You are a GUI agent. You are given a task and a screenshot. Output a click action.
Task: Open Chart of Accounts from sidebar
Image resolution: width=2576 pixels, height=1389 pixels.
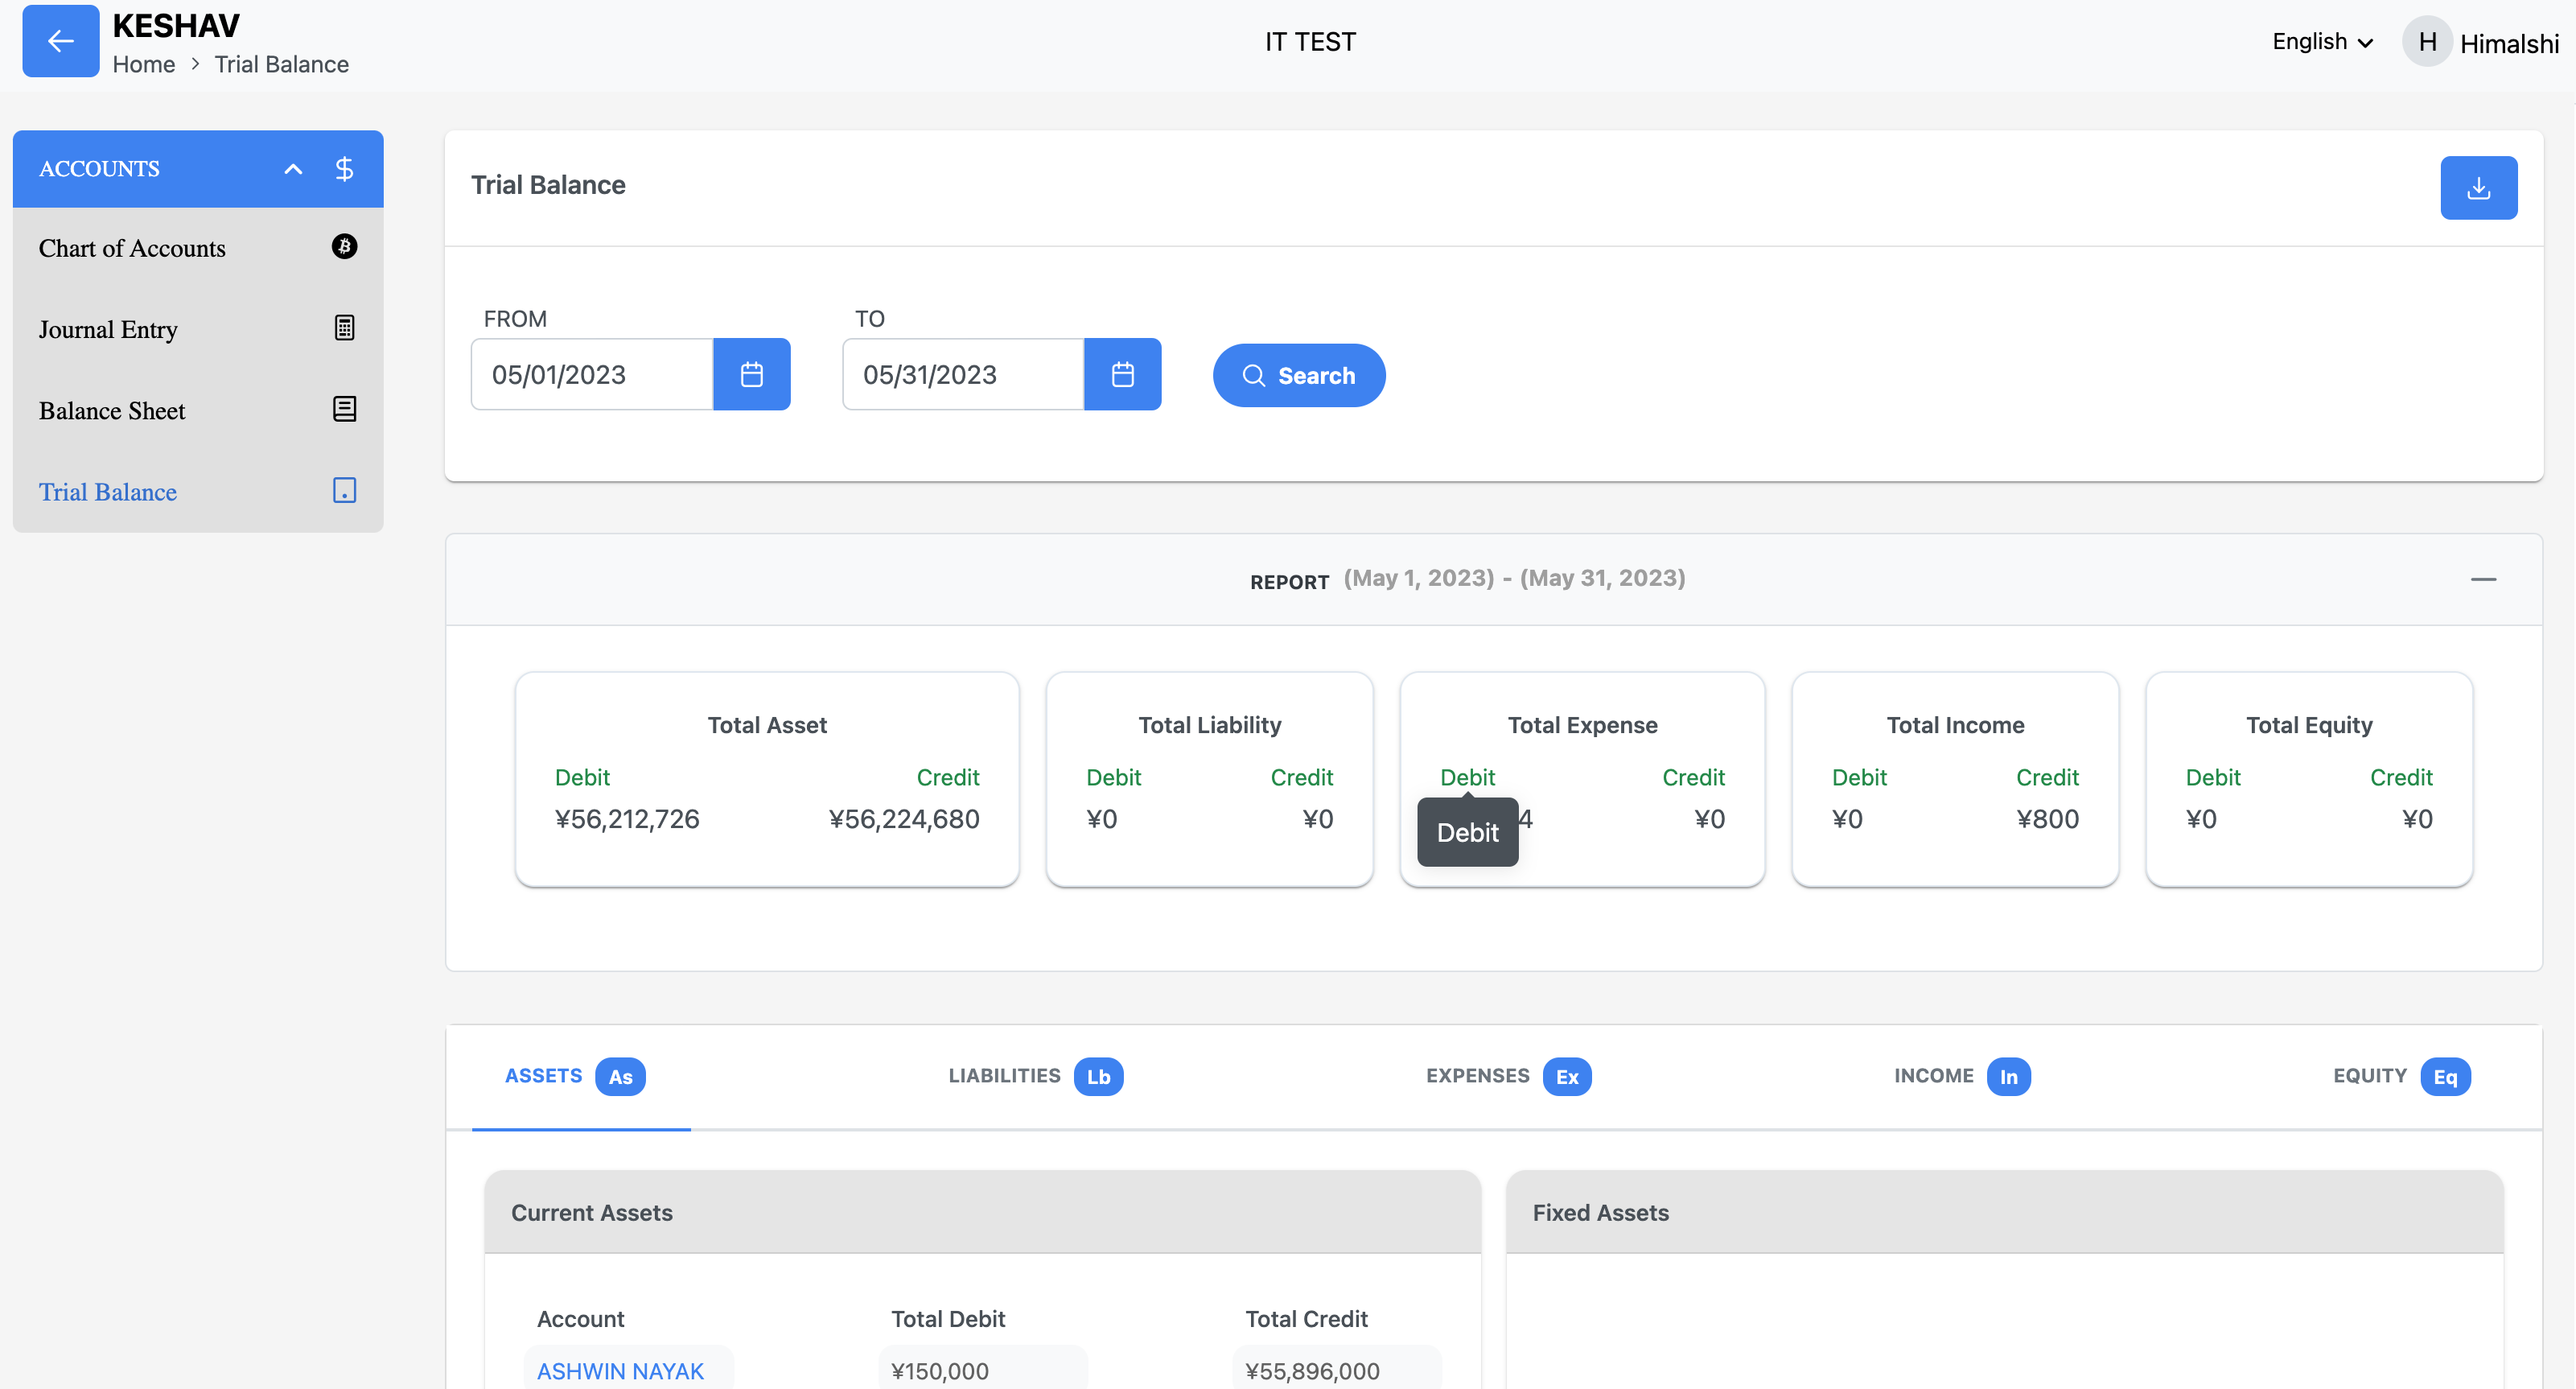tap(198, 248)
